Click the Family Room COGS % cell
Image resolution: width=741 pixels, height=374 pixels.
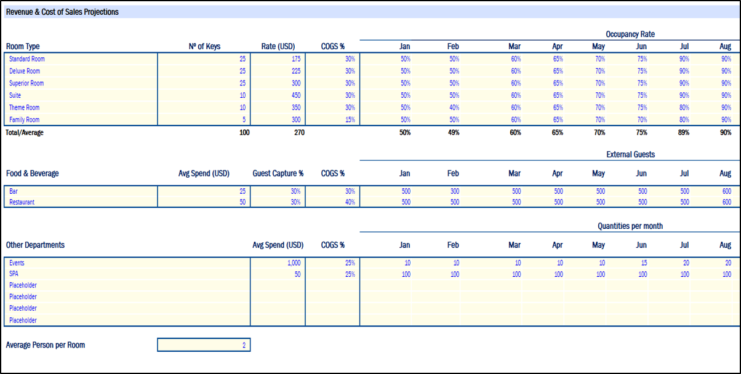332,120
